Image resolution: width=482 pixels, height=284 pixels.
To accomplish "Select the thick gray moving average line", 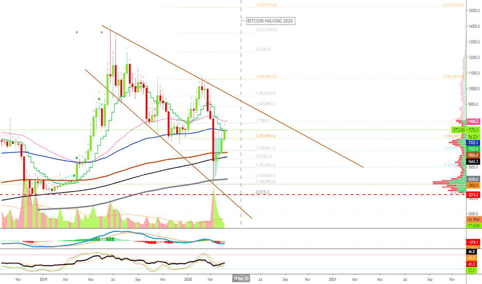I will coord(132,195).
